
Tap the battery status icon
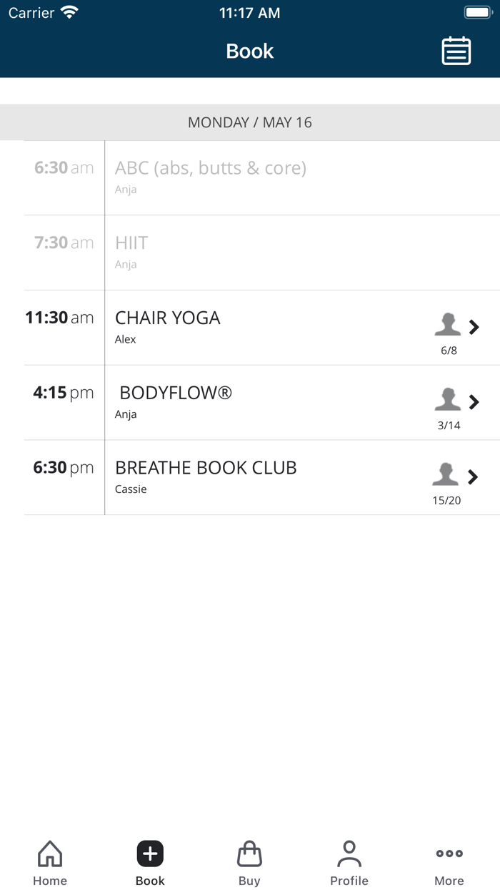point(477,11)
